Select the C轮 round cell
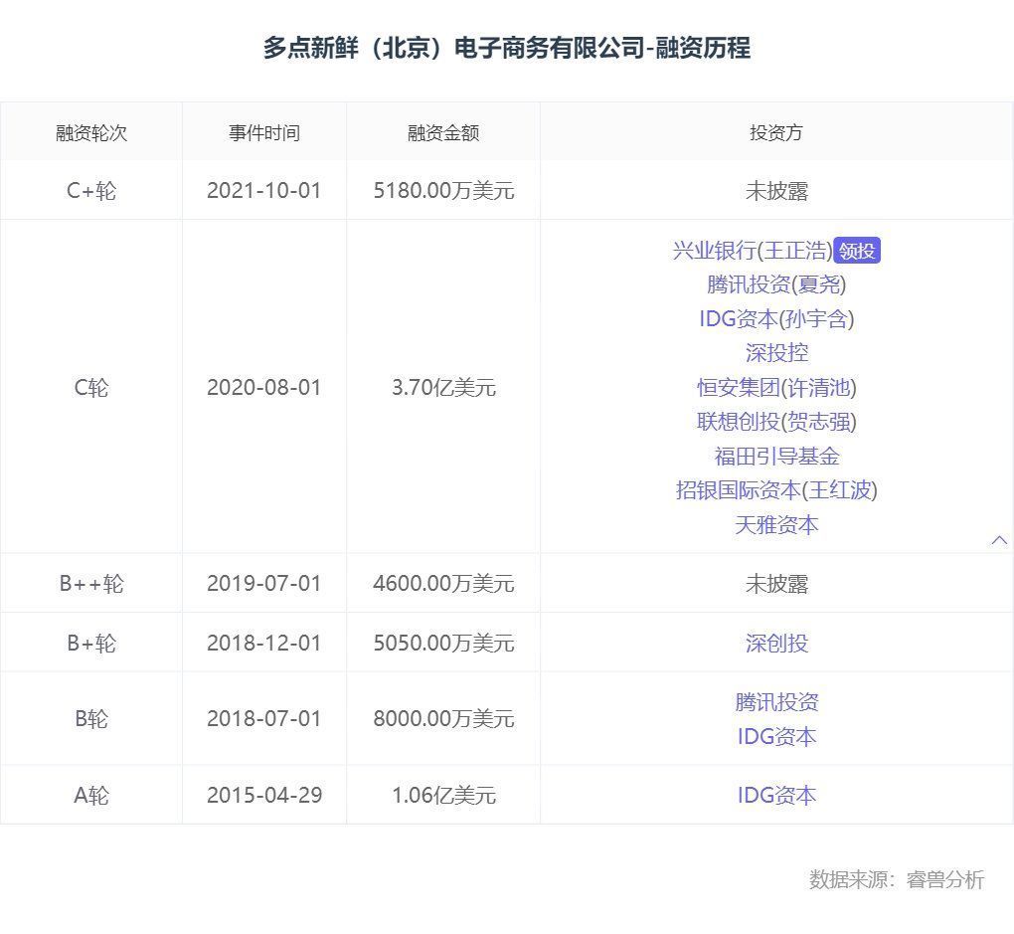 tap(91, 388)
